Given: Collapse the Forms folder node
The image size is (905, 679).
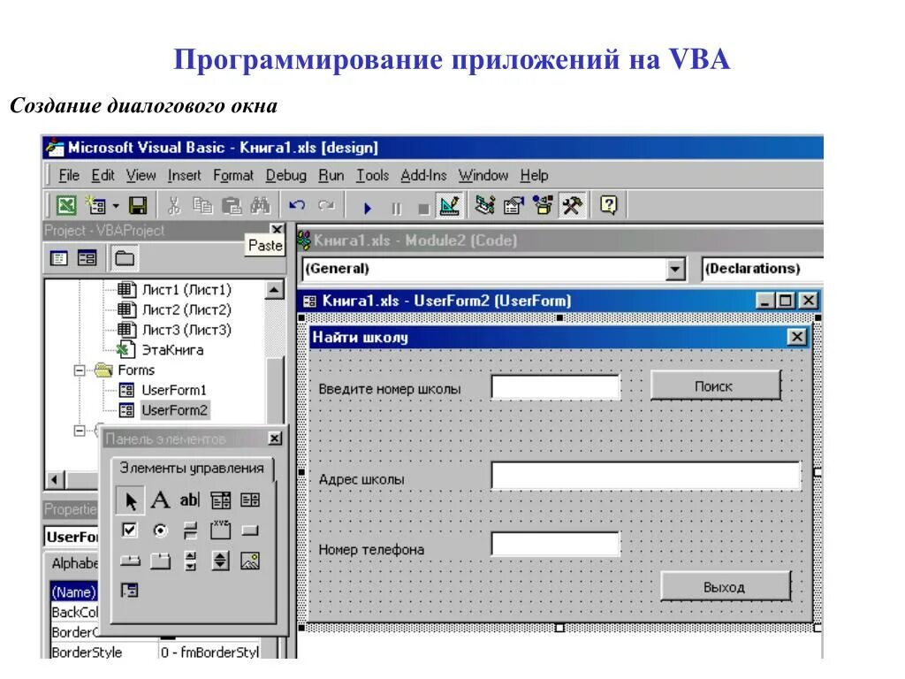Looking at the screenshot, I should click(x=80, y=370).
